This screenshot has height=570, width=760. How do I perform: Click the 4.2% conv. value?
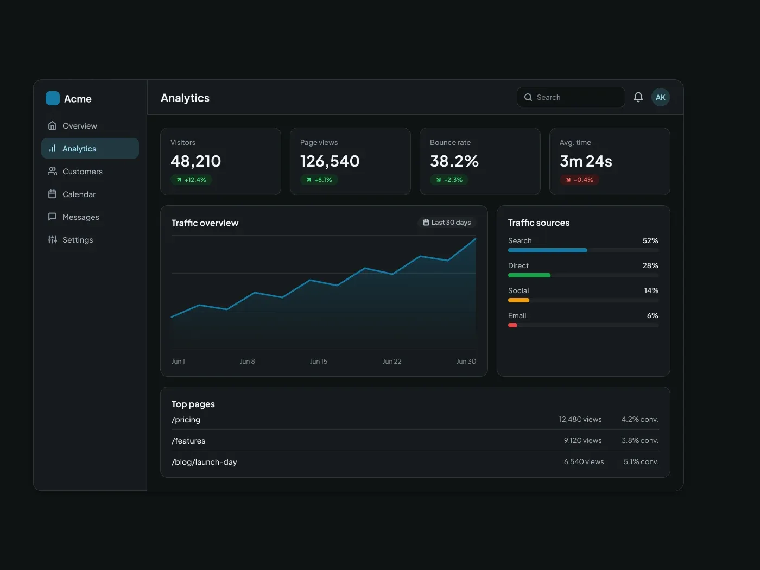(x=640, y=419)
